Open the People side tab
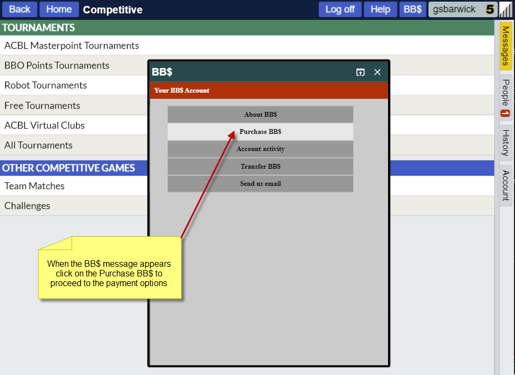 (506, 98)
